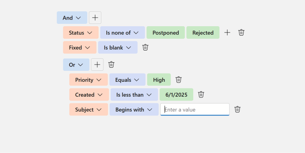Open the And group operator dropdown

(72, 18)
